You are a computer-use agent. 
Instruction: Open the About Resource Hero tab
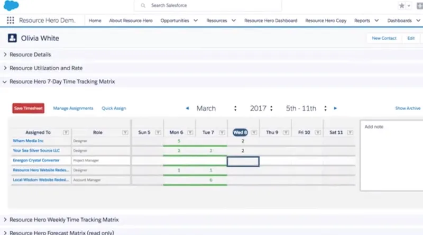click(x=131, y=21)
